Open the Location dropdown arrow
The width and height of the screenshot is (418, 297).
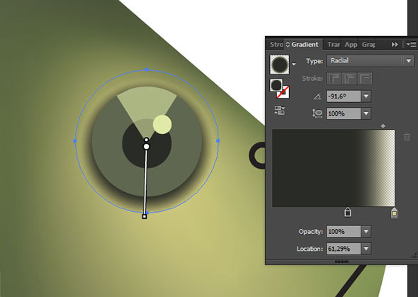point(366,249)
